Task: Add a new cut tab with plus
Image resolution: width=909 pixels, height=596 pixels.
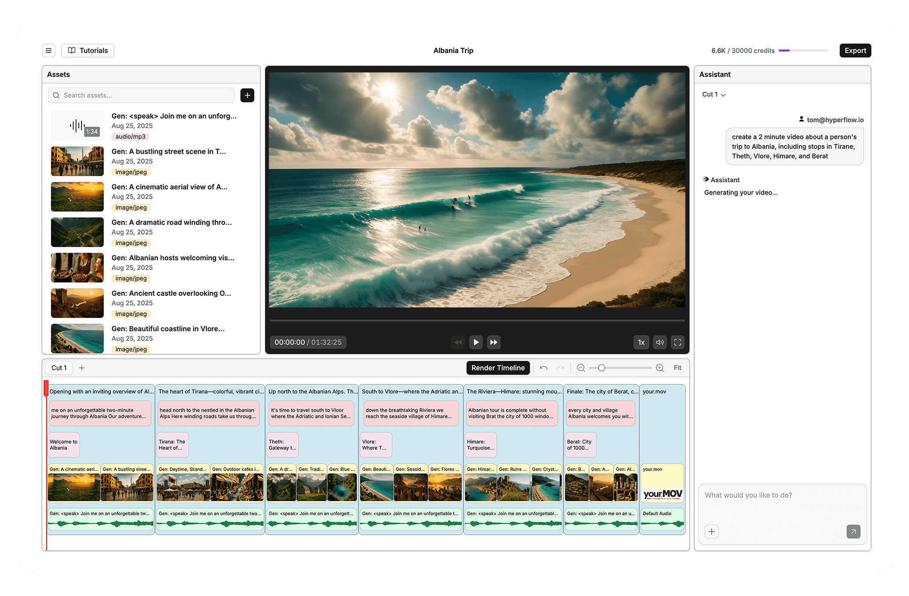Action: pos(82,368)
